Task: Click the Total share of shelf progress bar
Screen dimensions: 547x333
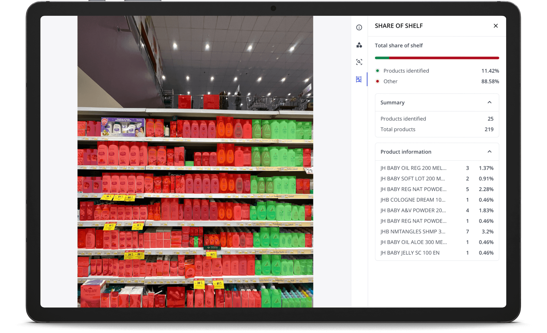Action: [x=437, y=58]
